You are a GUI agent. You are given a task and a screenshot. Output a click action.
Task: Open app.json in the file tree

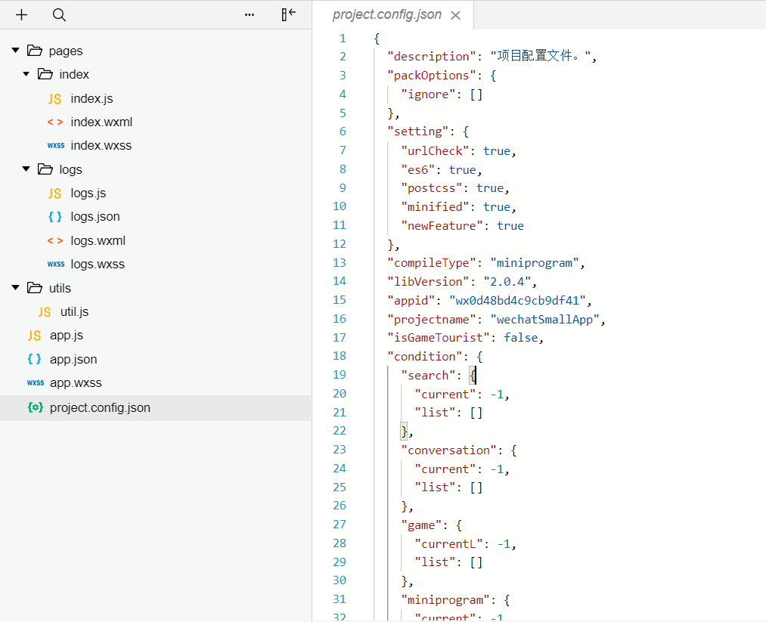click(x=73, y=359)
